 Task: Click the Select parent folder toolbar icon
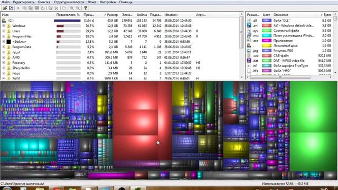coord(64,8)
